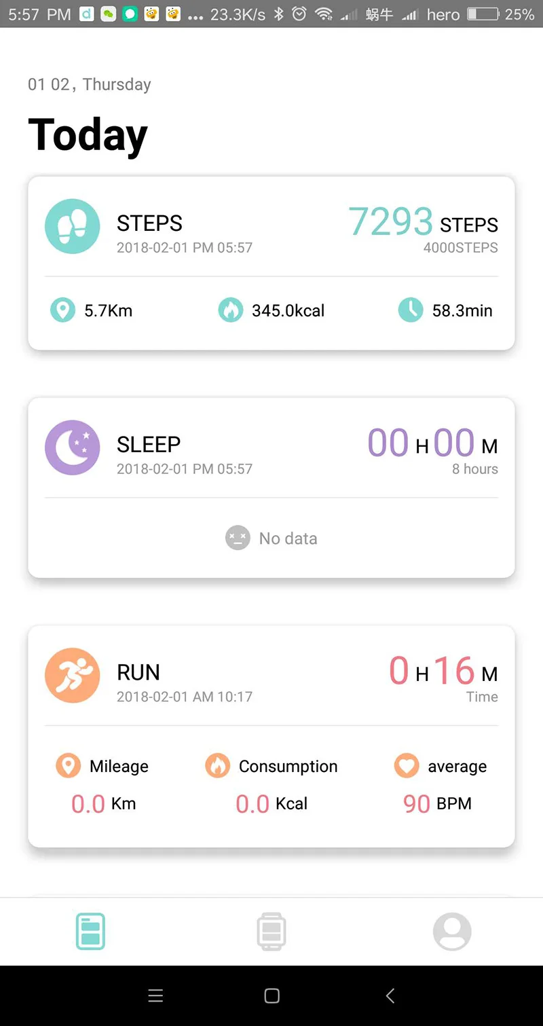Tap the orange runner Run icon
Image resolution: width=543 pixels, height=1026 pixels.
click(72, 676)
